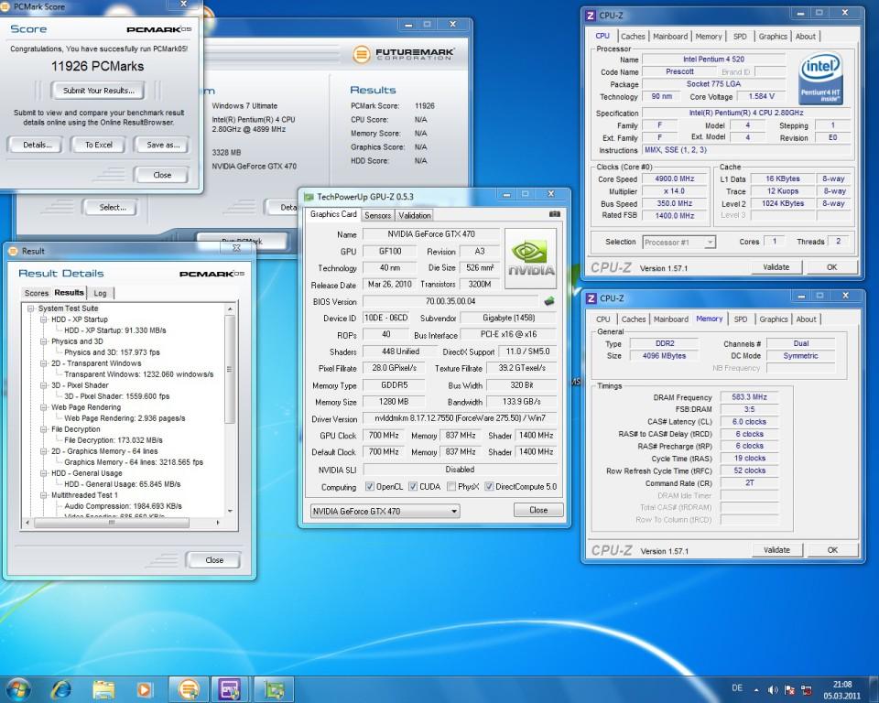
Task: Collapse the 3D - Pixel Shader node
Action: 43,385
